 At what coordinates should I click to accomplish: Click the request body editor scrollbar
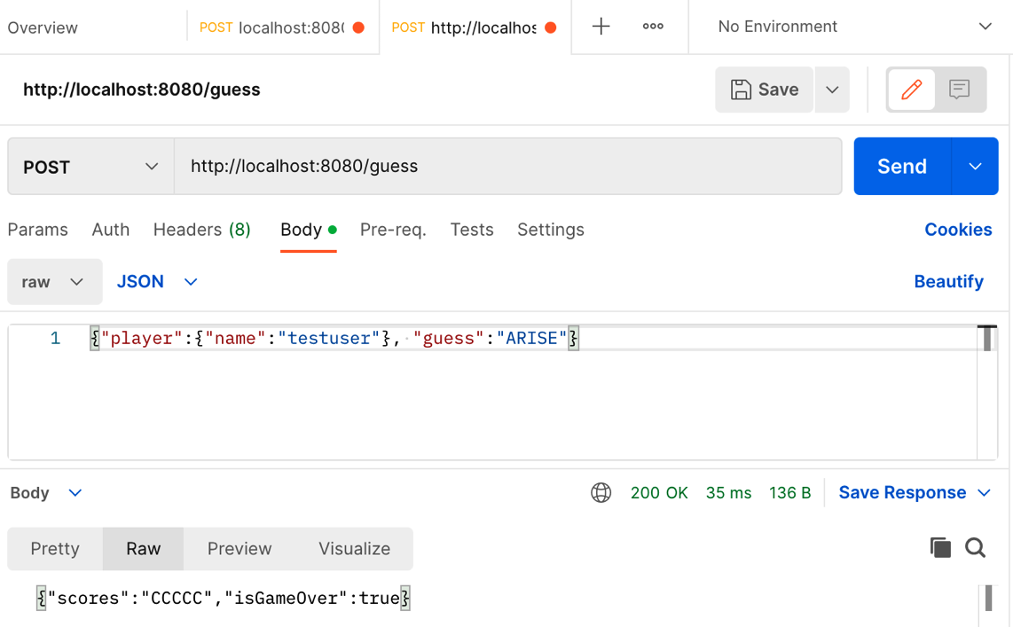click(986, 339)
